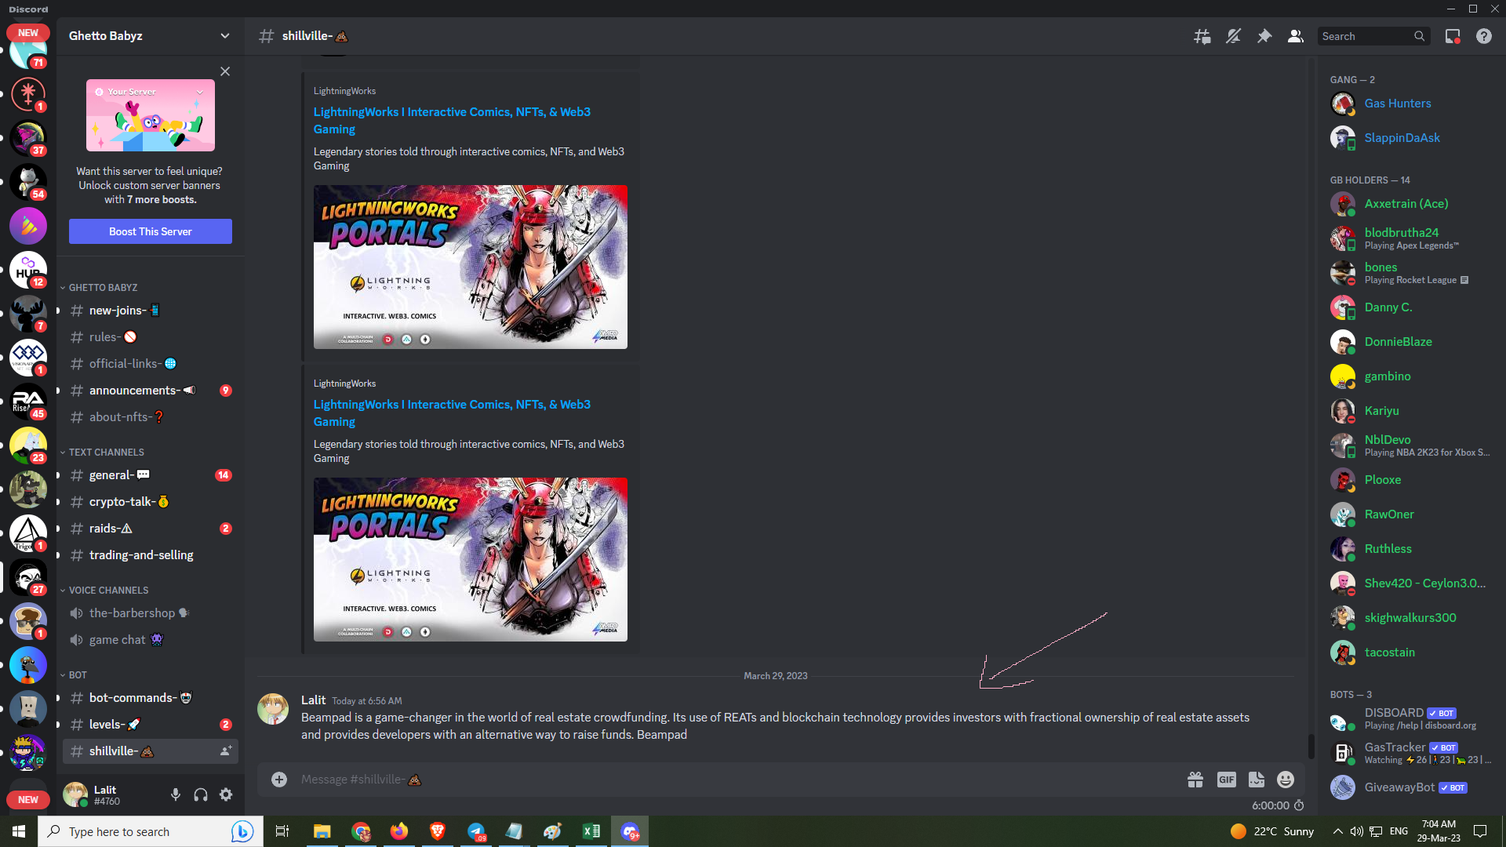Open the about-nfts channel

tap(151, 417)
